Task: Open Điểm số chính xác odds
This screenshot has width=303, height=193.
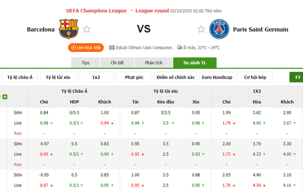Action: tap(175, 77)
